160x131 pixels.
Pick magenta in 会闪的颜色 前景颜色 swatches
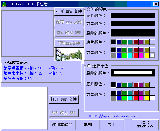point(141,55)
